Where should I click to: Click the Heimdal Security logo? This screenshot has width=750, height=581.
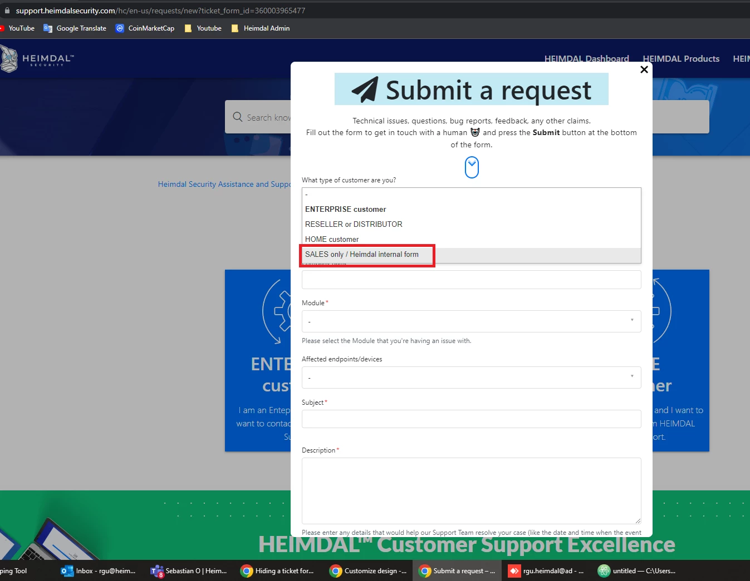(37, 59)
